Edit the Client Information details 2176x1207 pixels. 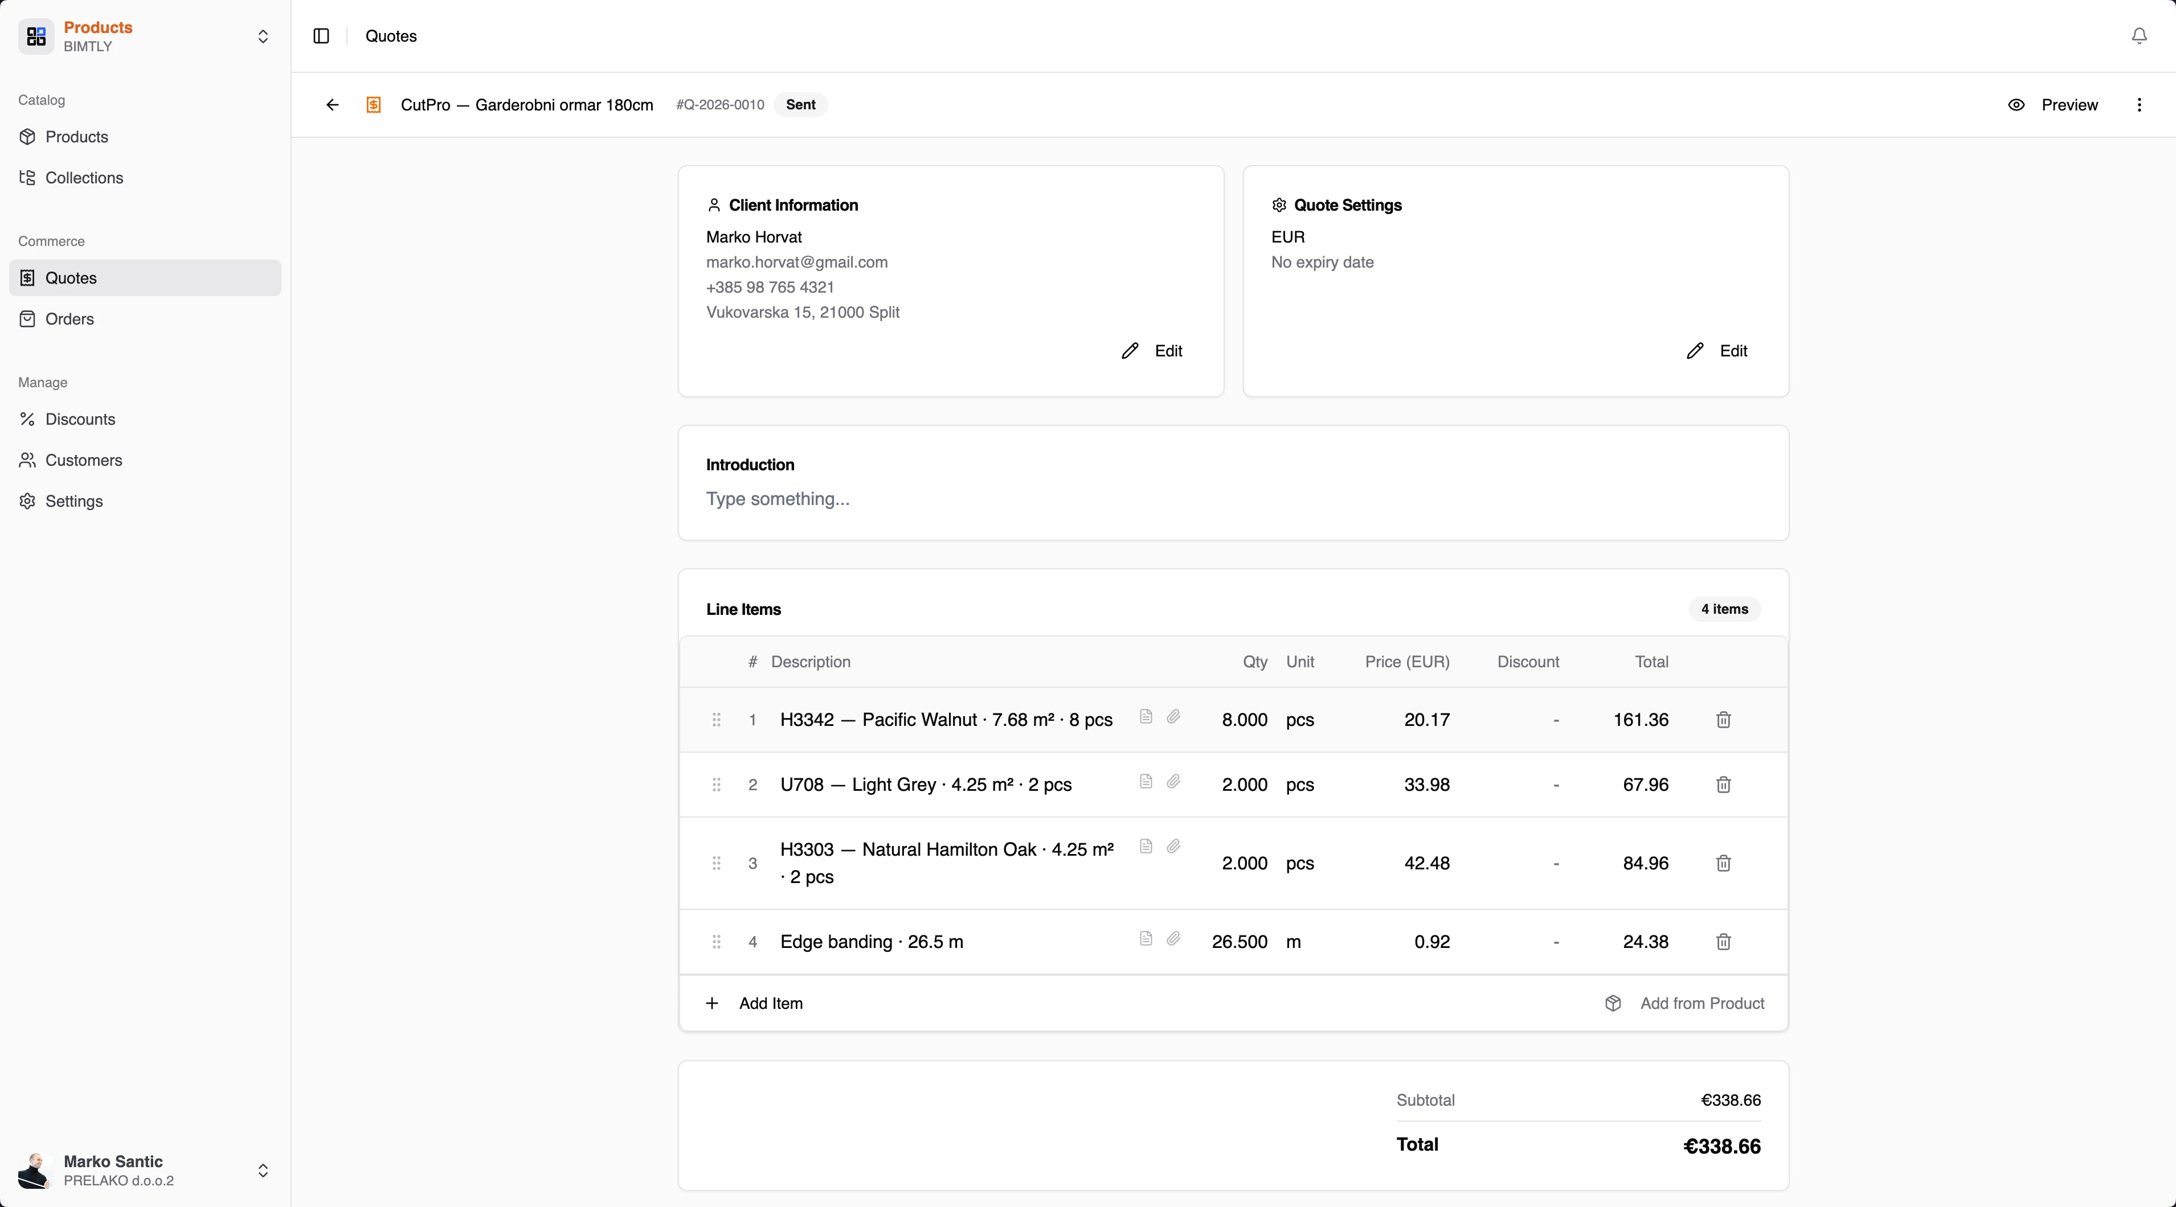tap(1151, 350)
